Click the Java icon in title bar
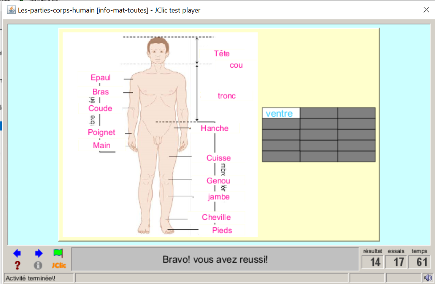435x284 pixels. [x=12, y=10]
